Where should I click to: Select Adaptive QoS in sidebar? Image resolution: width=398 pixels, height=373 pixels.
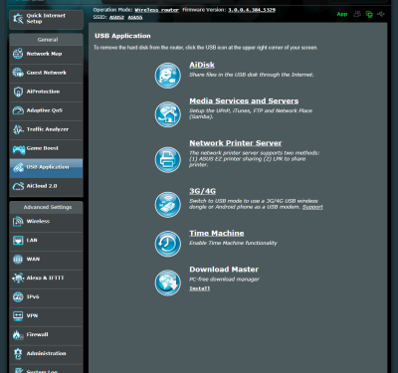click(46, 110)
